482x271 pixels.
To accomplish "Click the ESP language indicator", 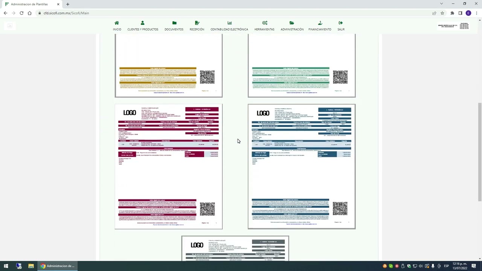I will 446,266.
